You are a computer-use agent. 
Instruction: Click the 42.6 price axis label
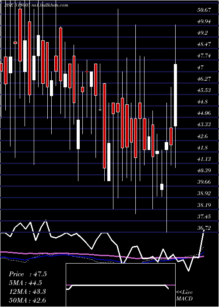pyautogui.click(x=203, y=136)
